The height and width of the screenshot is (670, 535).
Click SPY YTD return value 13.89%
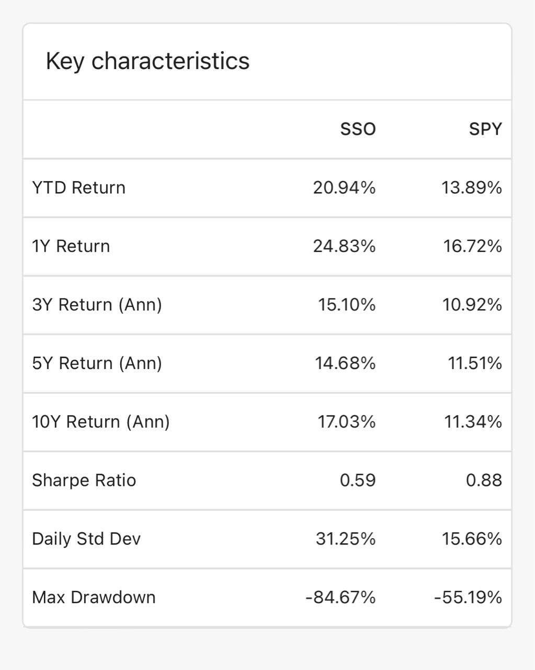coord(472,188)
